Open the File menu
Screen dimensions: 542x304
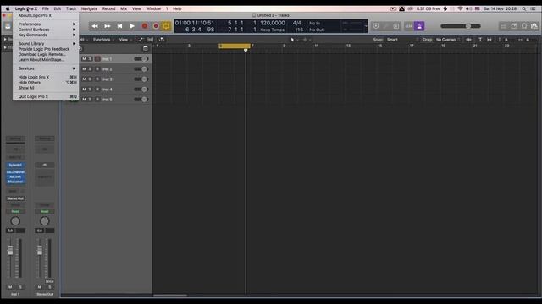tap(45, 8)
